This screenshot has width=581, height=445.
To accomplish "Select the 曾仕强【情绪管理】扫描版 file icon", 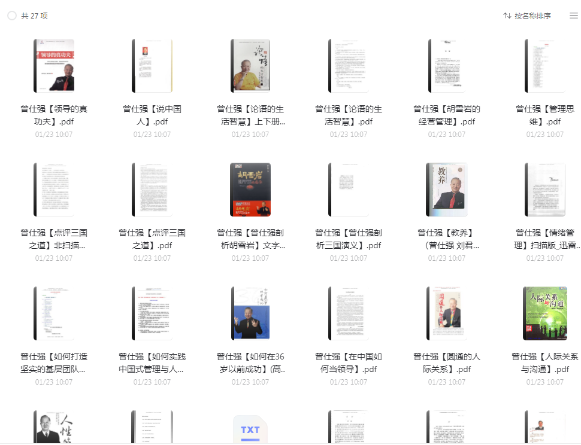I will (x=545, y=190).
